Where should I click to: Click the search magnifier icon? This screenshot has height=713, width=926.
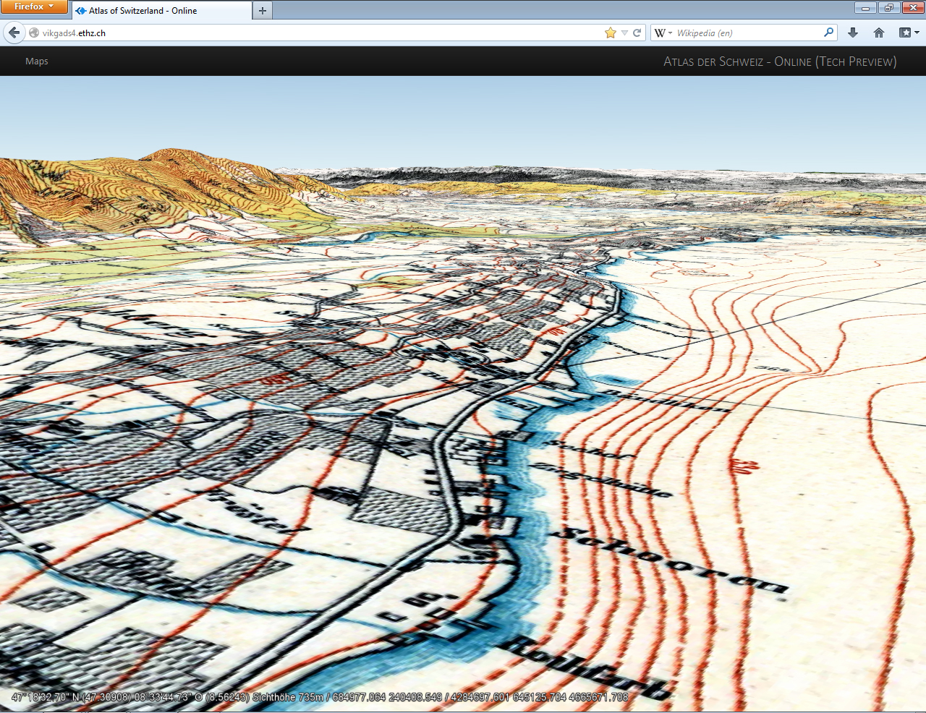[829, 33]
